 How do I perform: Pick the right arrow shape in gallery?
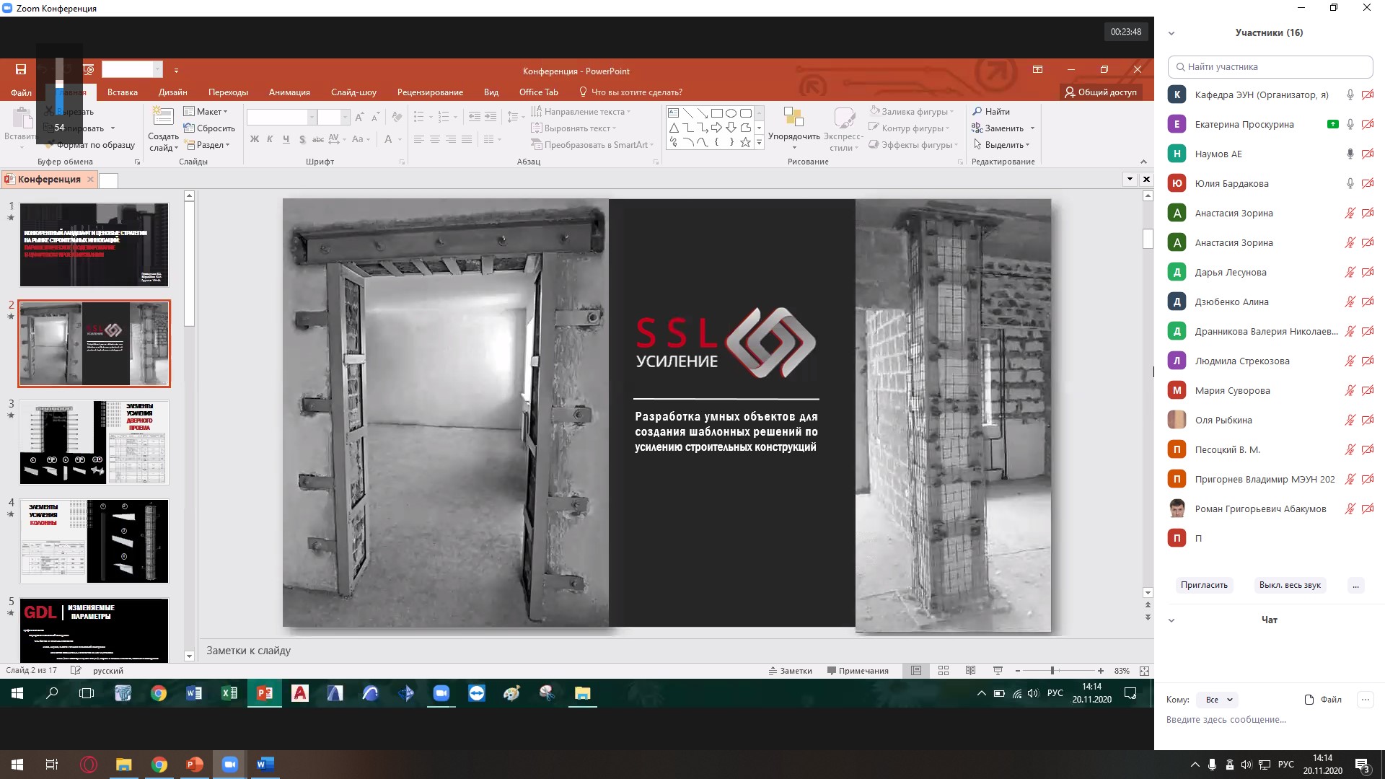click(x=716, y=128)
